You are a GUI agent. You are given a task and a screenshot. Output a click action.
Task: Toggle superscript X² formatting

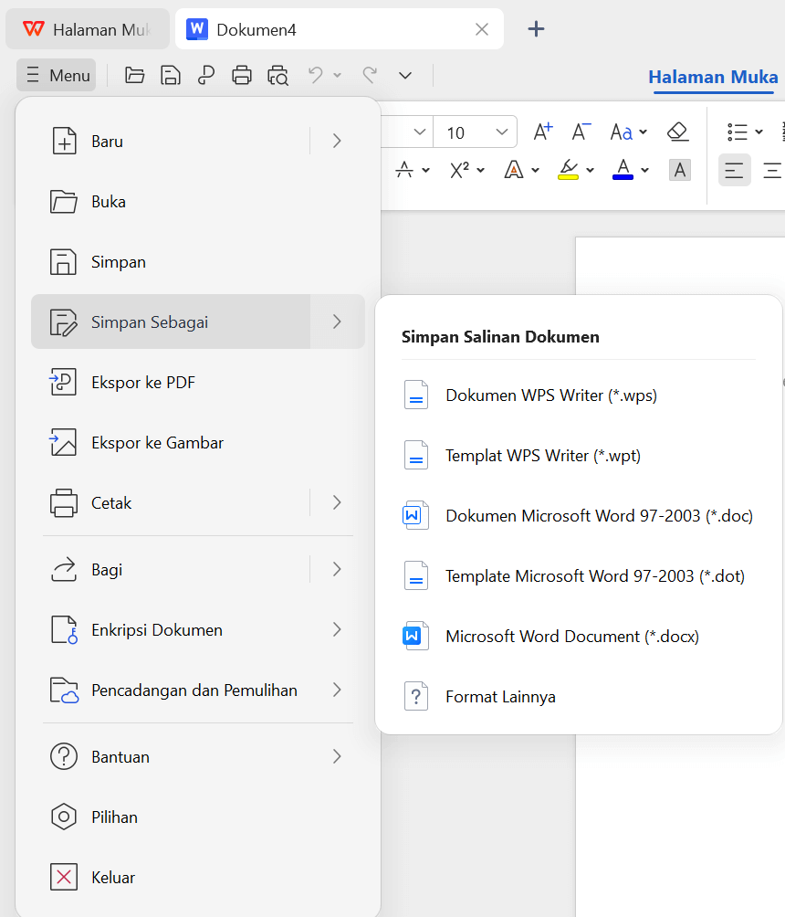(x=459, y=170)
